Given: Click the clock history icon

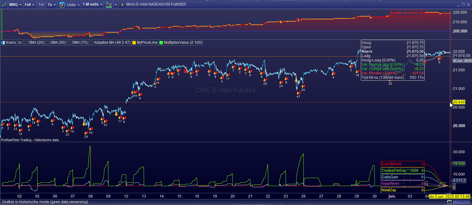Looking at the screenshot, I should tap(62, 5).
